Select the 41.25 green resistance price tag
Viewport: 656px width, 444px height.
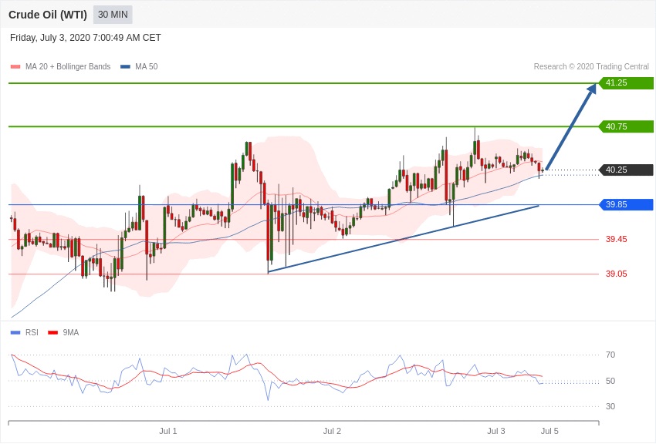point(626,83)
